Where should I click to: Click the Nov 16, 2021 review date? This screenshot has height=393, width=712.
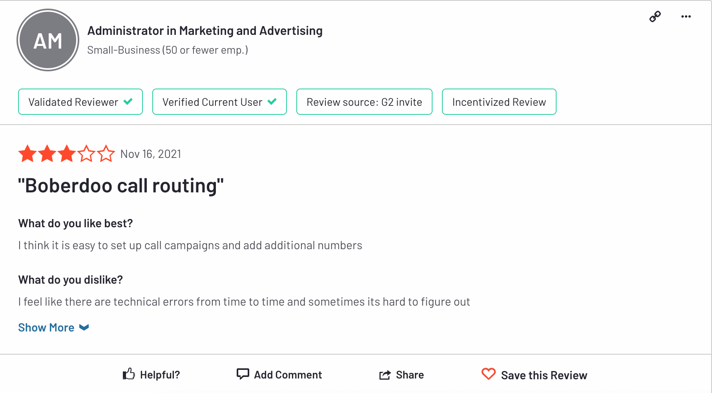151,154
